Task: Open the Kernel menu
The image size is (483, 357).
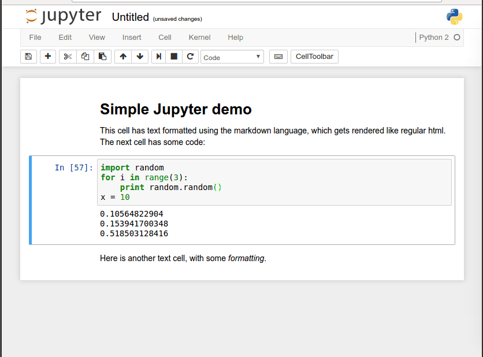Action: tap(199, 38)
